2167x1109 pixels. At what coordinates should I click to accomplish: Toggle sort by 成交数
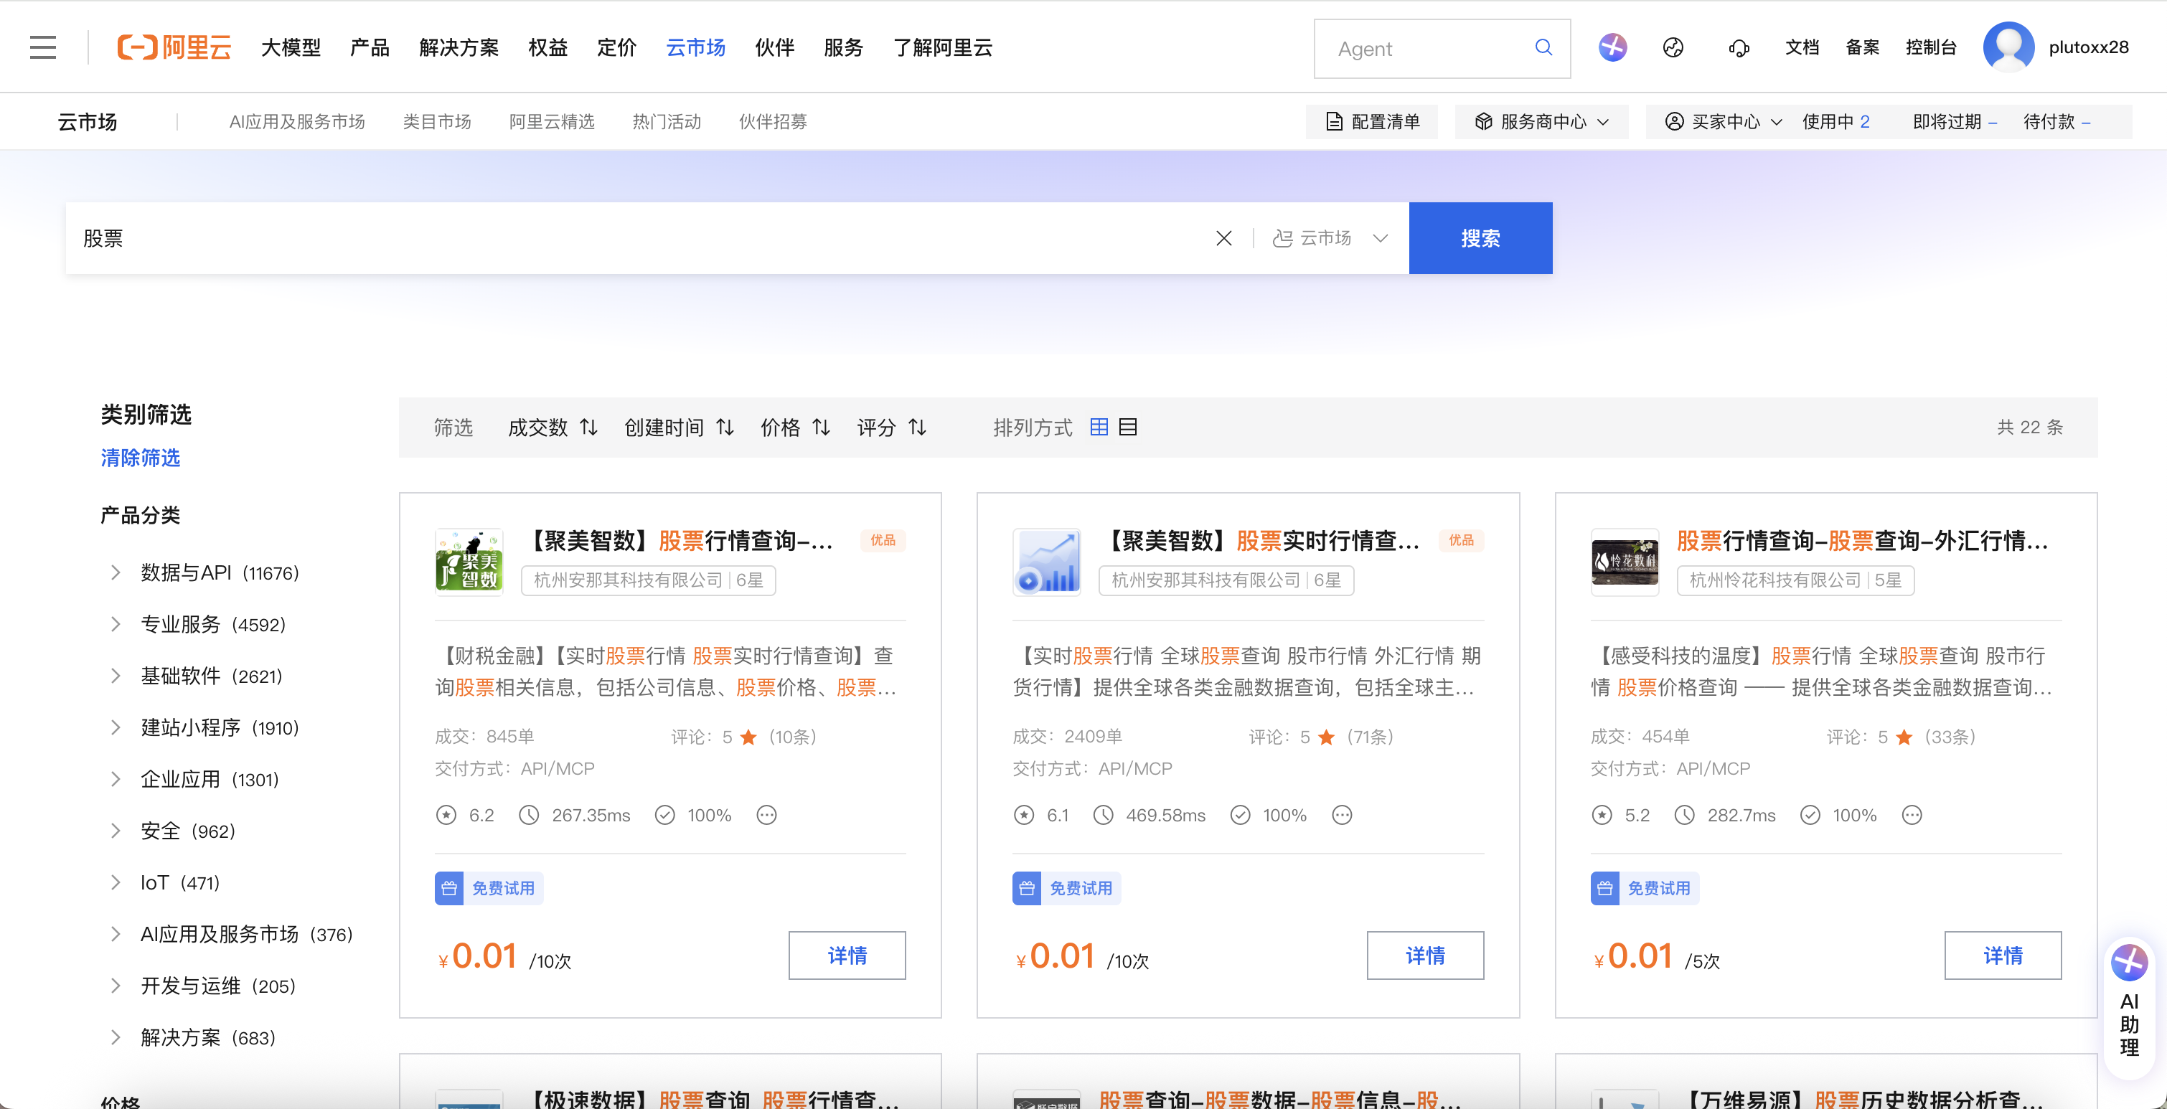coord(552,428)
